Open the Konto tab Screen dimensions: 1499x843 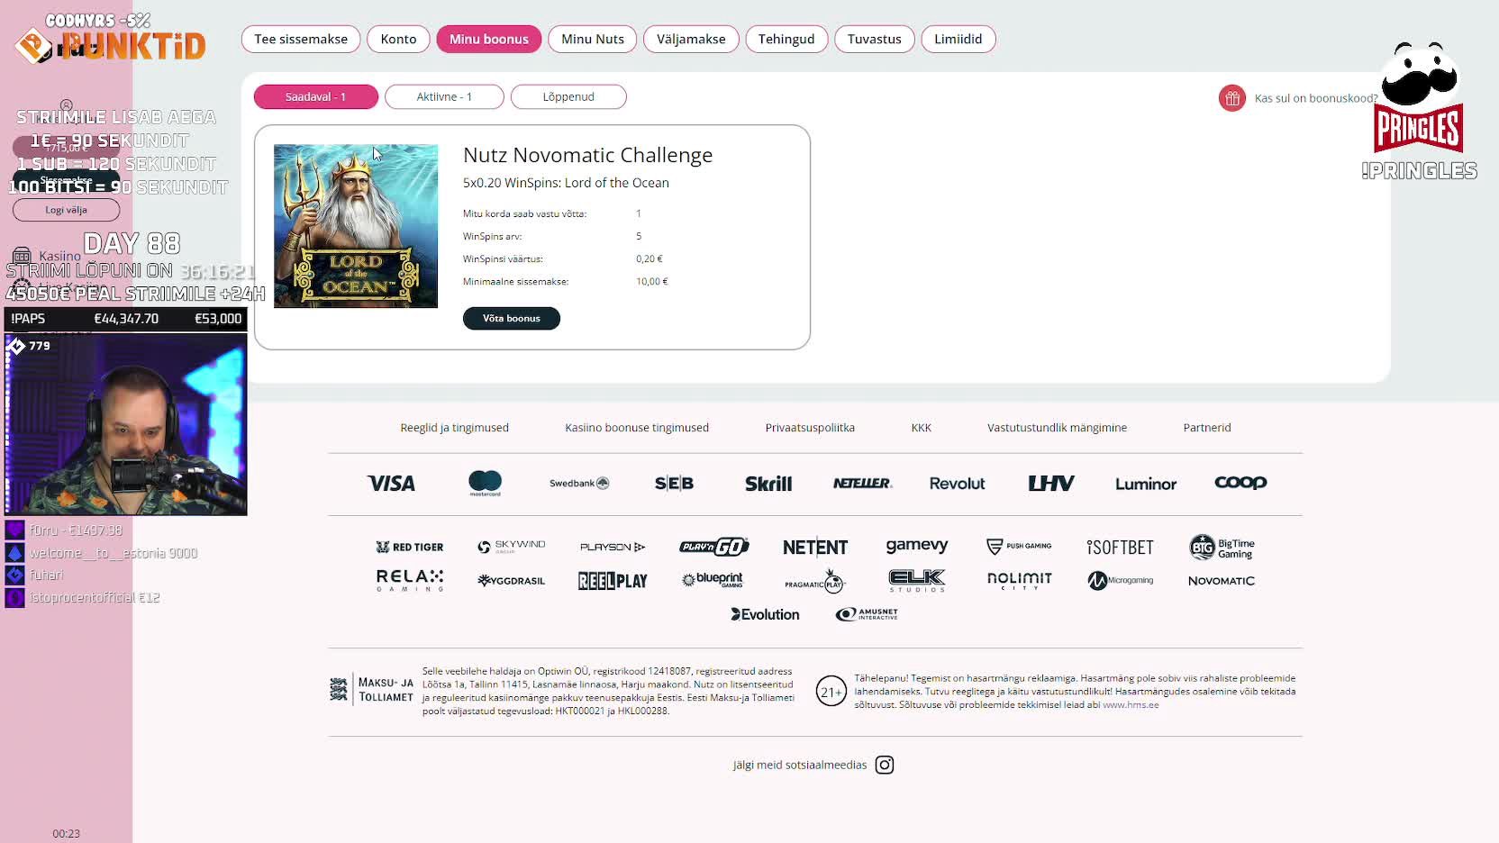tap(398, 39)
